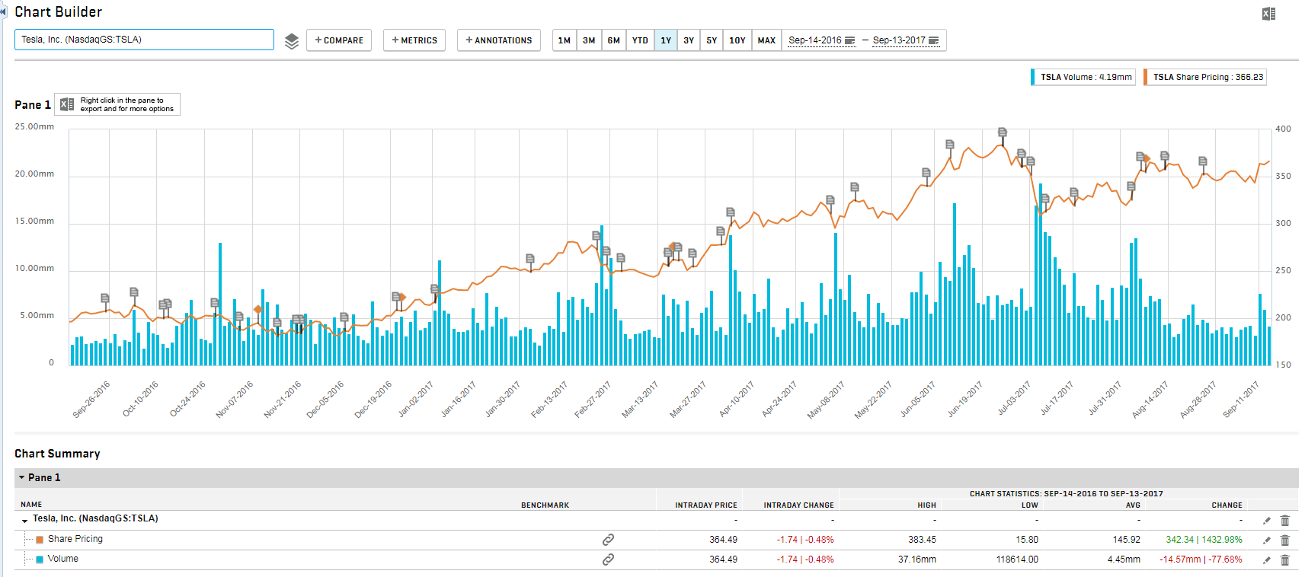
Task: Click the BENCHMARK column header
Action: tap(545, 505)
